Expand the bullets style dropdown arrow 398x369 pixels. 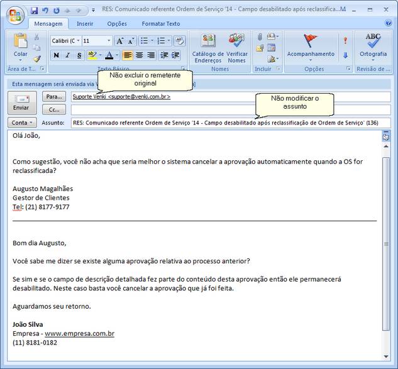[x=152, y=41]
